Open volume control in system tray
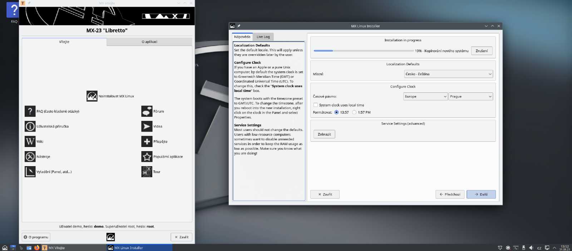The width and height of the screenshot is (572, 251). pyautogui.click(x=531, y=247)
